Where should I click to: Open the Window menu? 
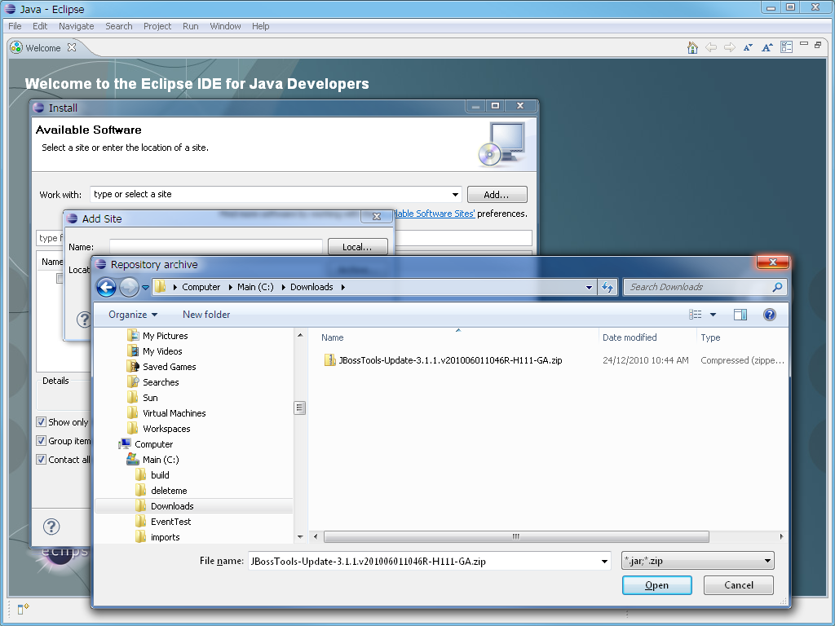(225, 26)
